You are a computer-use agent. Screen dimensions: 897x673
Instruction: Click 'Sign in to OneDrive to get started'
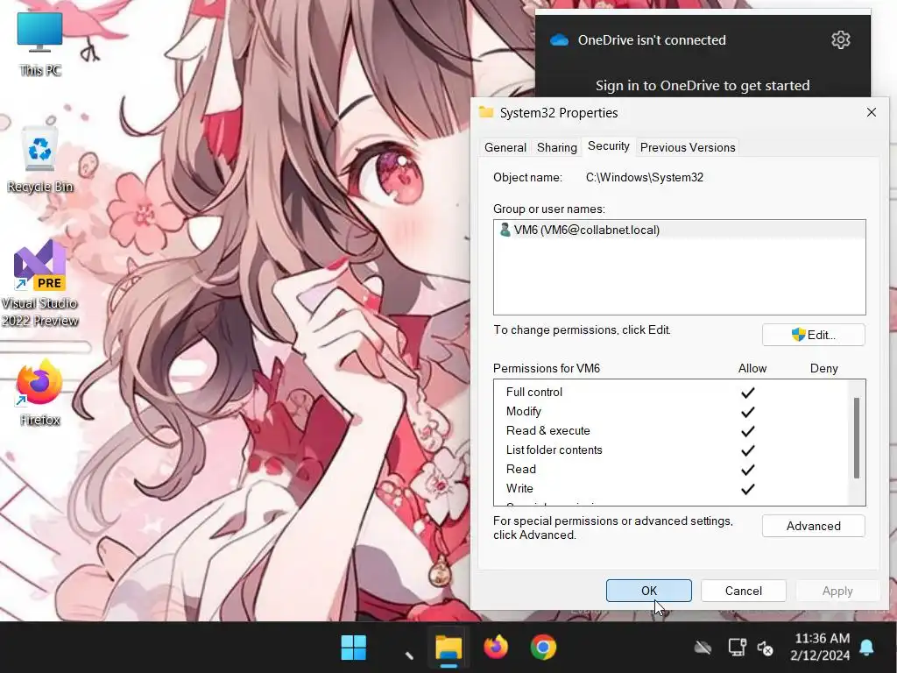pos(703,85)
